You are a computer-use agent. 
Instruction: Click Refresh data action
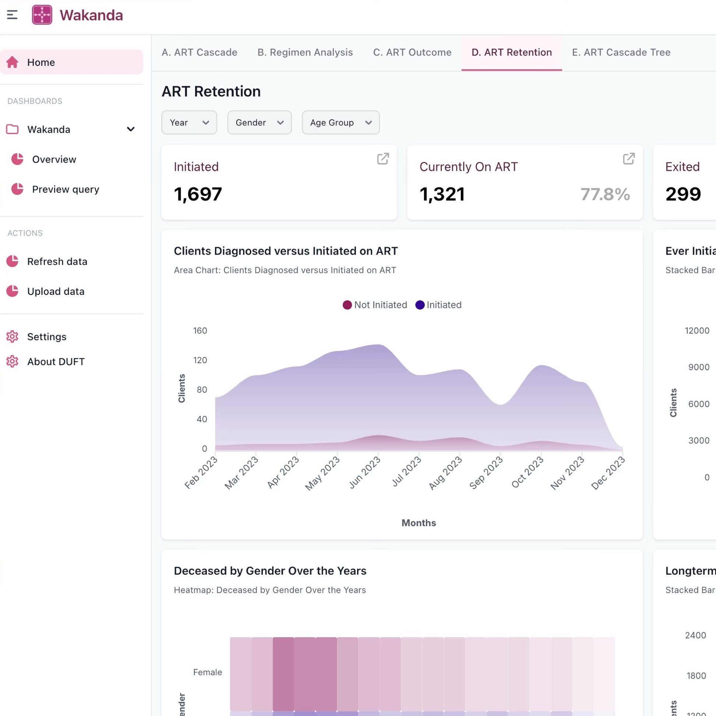click(57, 262)
